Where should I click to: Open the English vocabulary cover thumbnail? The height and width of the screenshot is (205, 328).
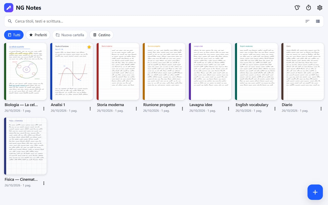(x=256, y=71)
